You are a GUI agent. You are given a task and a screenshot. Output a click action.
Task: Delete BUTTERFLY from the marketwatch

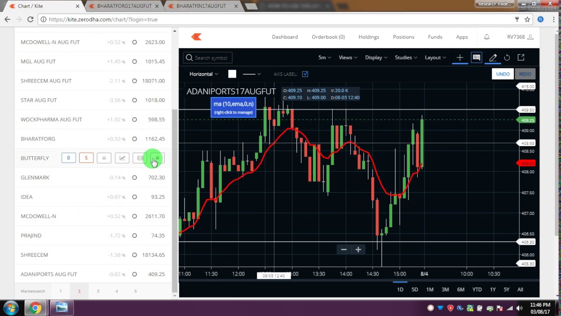pos(157,158)
